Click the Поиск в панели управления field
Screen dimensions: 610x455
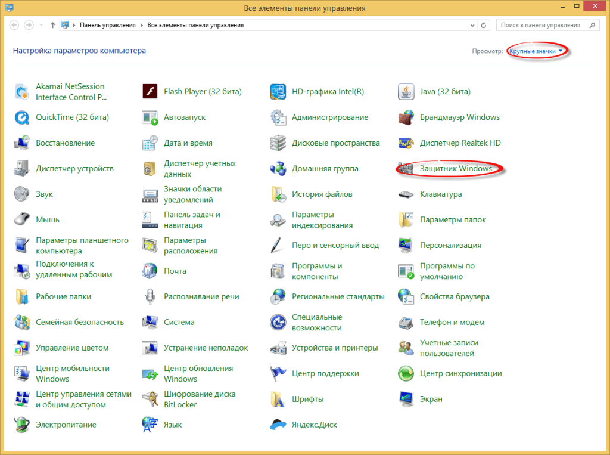coord(541,26)
